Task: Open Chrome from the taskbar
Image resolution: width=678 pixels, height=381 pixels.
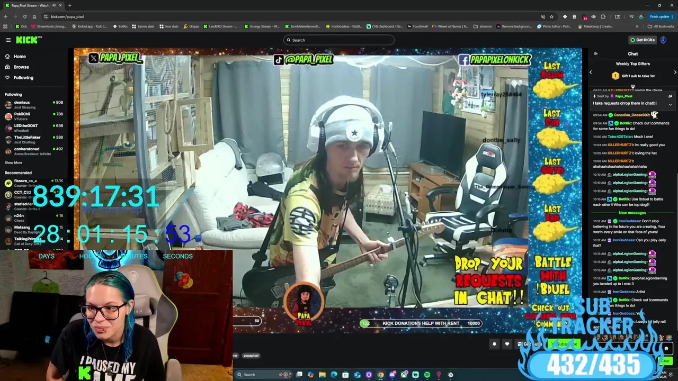Action: 380,375
